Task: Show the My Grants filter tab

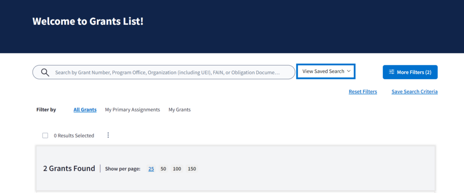Action: coord(179,109)
